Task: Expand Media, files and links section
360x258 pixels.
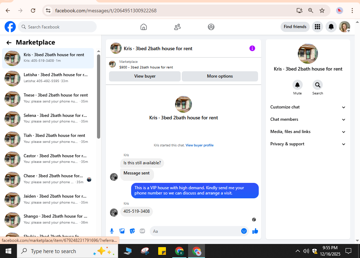Action: point(308,132)
